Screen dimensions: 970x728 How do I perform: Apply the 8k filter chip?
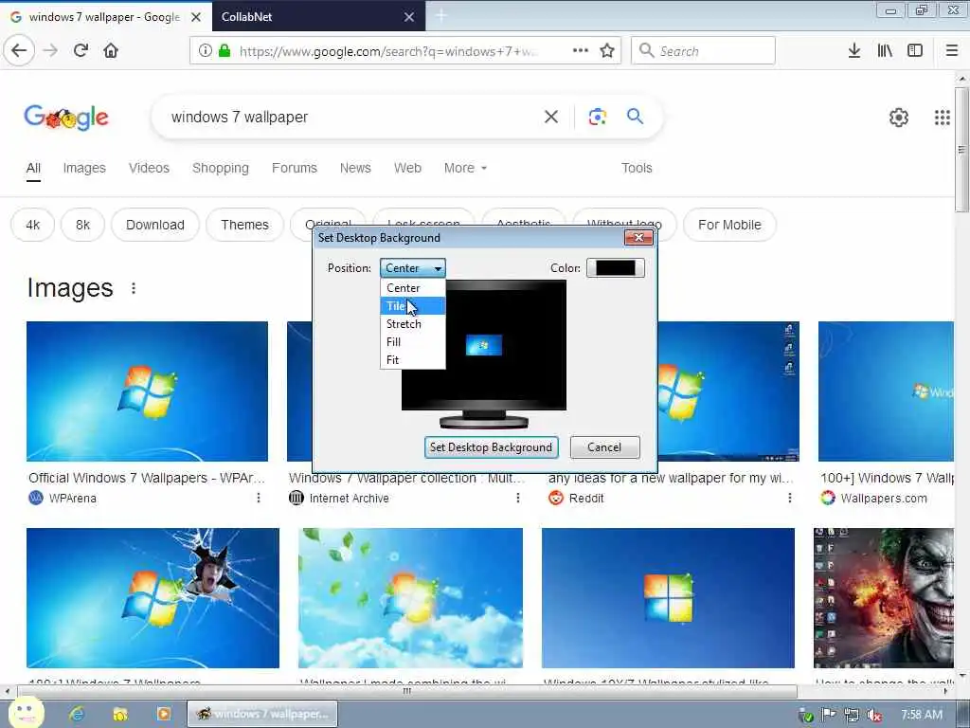click(82, 225)
